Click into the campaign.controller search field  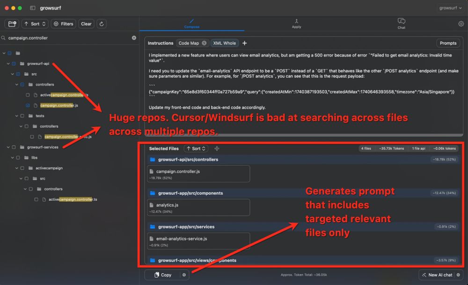click(69, 38)
